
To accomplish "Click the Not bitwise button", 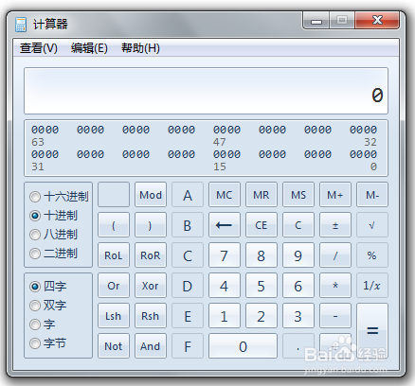I will (x=114, y=346).
